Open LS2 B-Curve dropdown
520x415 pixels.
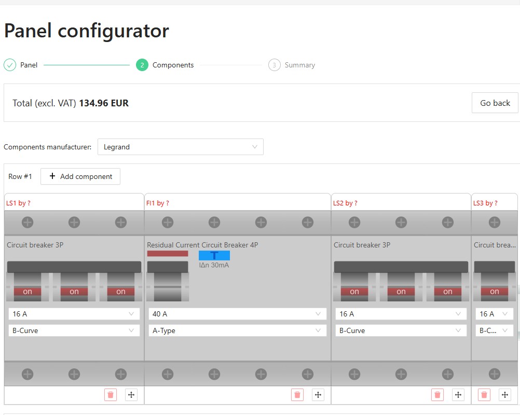[x=401, y=330]
